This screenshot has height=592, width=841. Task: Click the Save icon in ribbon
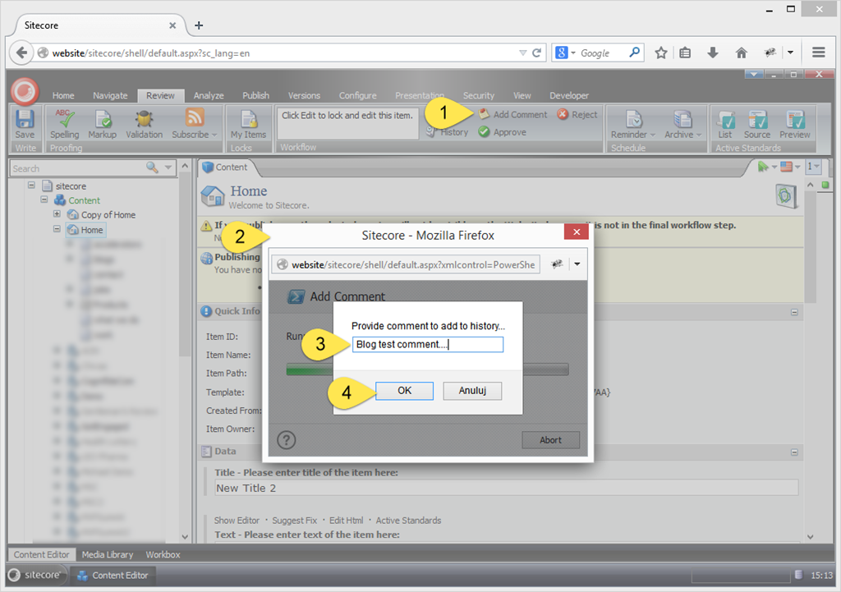pos(25,123)
